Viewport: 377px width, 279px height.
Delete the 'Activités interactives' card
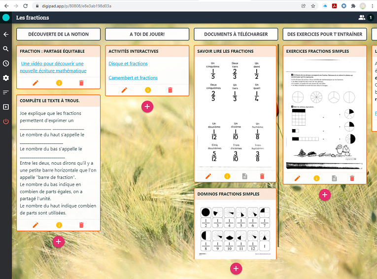tap(170, 90)
